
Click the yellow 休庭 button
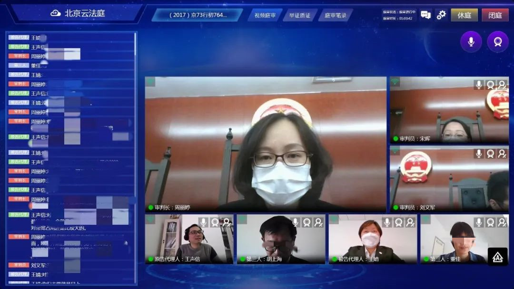[464, 15]
